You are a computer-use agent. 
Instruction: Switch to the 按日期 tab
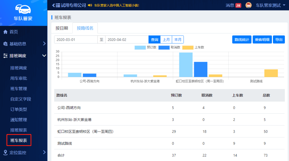click(62, 28)
